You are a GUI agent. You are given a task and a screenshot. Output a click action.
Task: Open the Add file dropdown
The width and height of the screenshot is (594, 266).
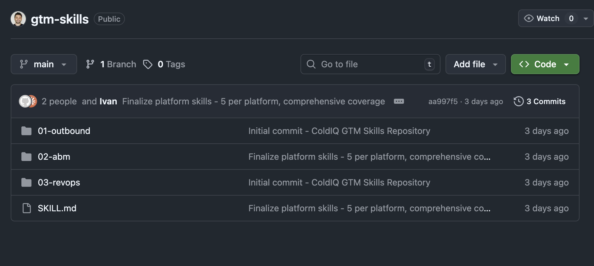(x=475, y=64)
